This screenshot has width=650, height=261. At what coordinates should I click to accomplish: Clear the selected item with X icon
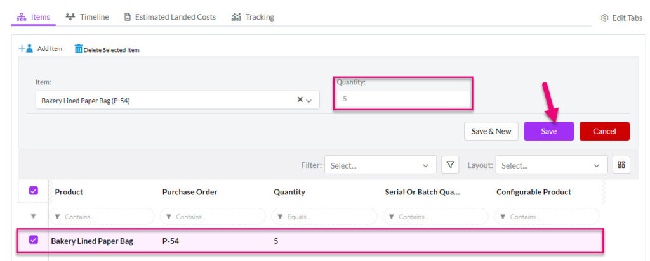coord(300,99)
